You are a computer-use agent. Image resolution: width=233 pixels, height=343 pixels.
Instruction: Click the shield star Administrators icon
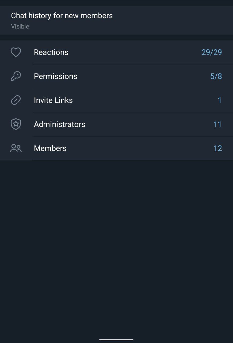(x=16, y=124)
